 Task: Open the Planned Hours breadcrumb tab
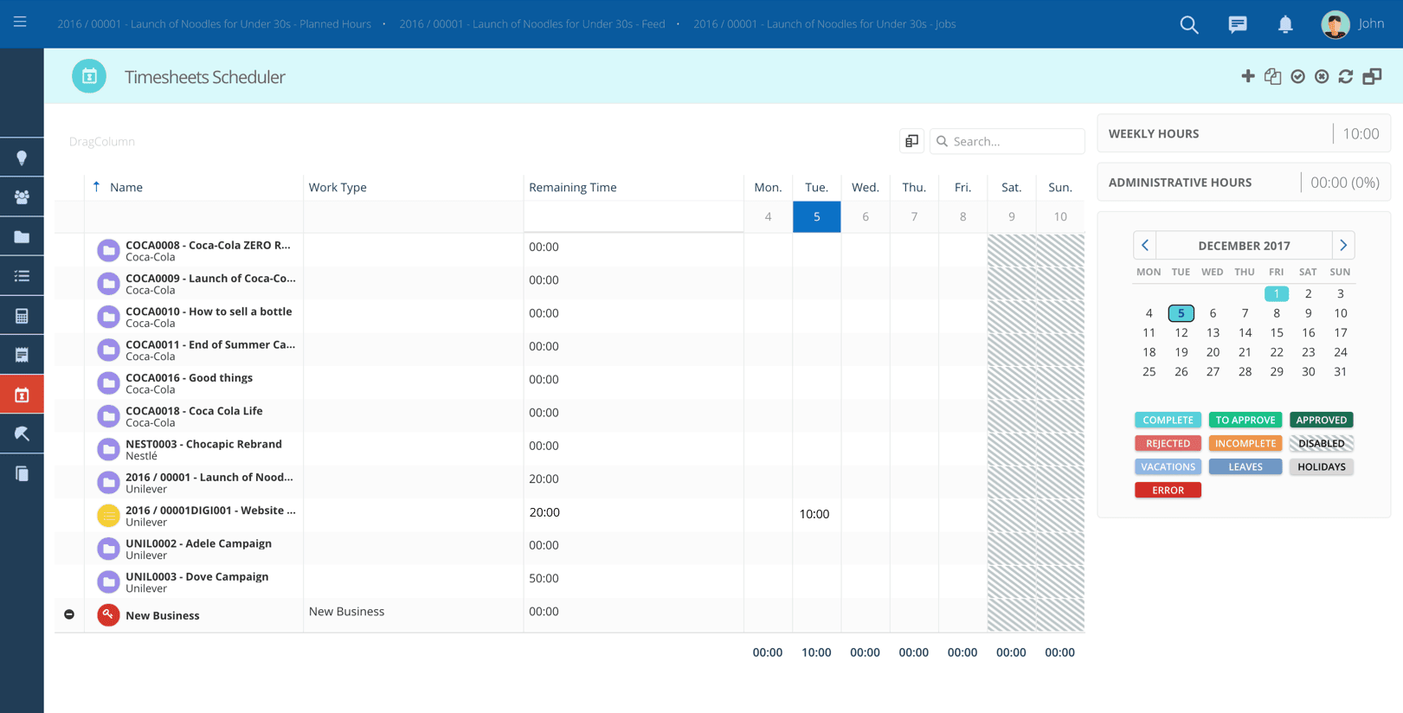[x=214, y=24]
